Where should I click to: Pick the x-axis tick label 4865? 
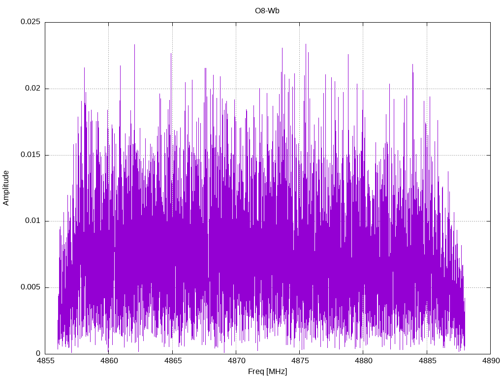pyautogui.click(x=172, y=361)
